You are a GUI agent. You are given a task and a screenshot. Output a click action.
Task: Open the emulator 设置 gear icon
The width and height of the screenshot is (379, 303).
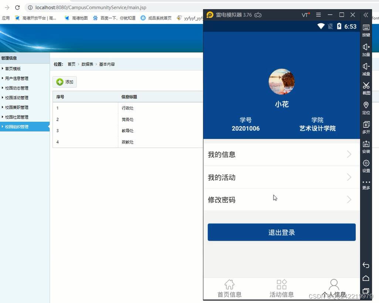(x=366, y=166)
